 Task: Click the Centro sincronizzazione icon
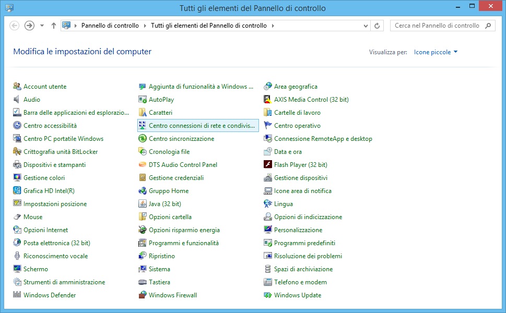(x=143, y=139)
